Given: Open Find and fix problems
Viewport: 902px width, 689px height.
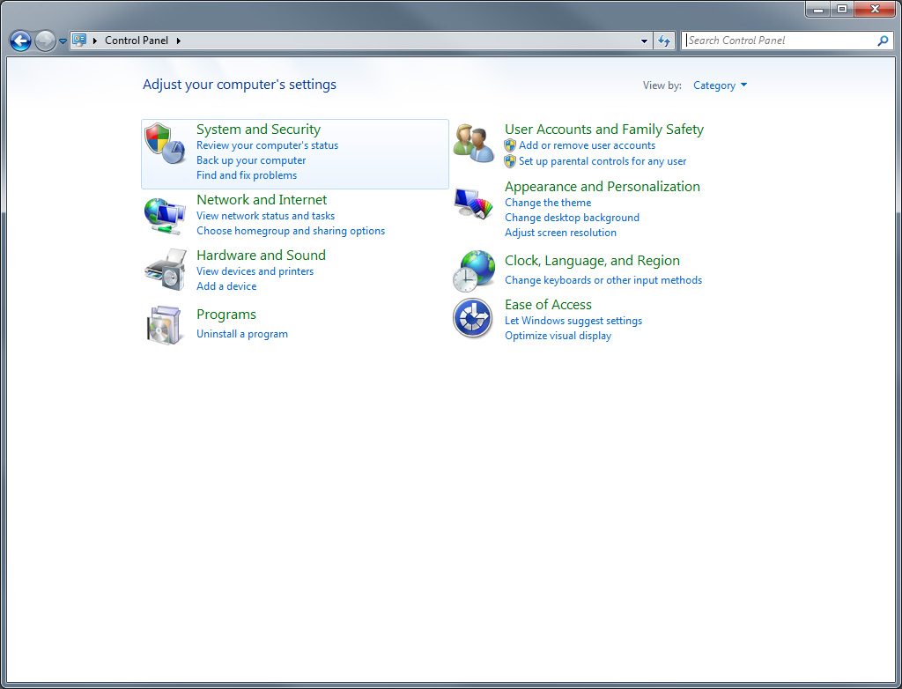Looking at the screenshot, I should point(247,175).
